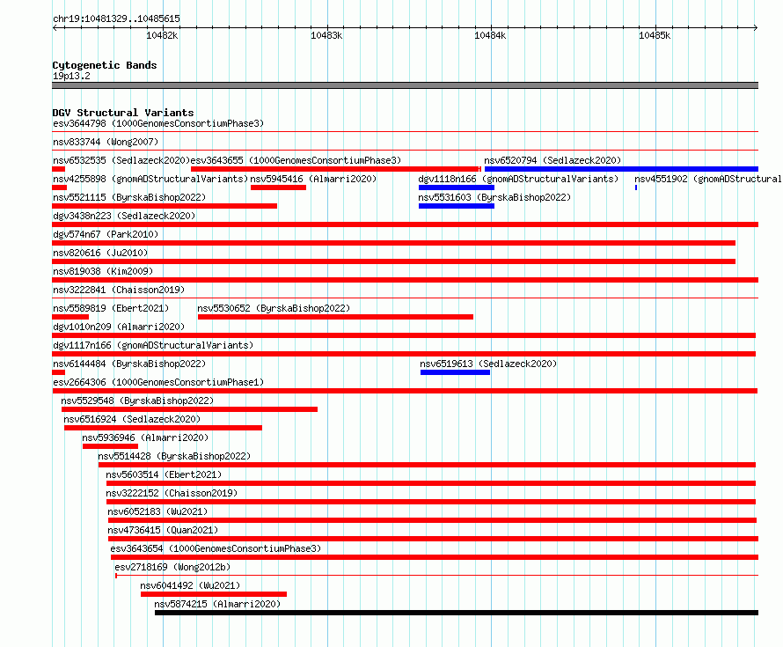Click the blue nsv5531603 variant bar
This screenshot has width=783, height=647.
click(457, 206)
